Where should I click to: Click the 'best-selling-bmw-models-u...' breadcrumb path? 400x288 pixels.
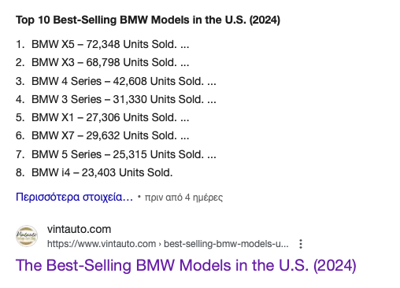(226, 244)
